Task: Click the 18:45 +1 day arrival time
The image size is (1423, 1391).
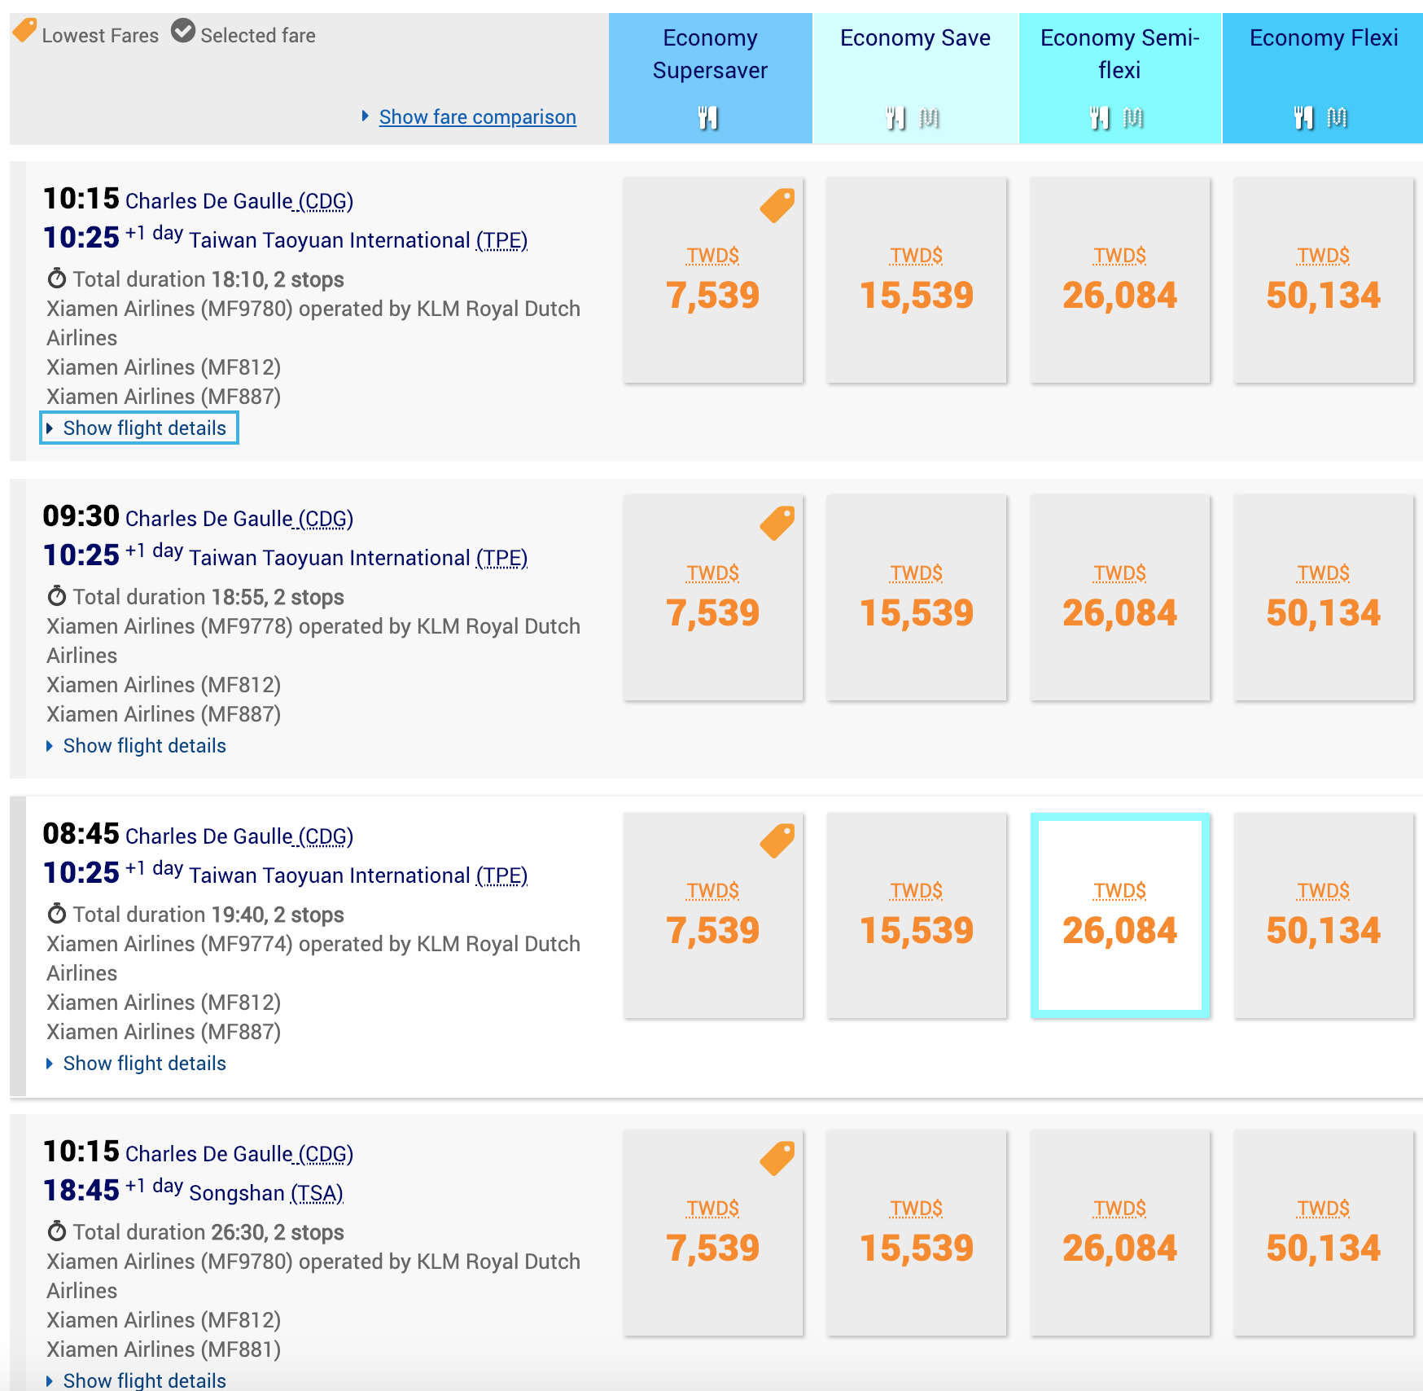Action: 113,1190
